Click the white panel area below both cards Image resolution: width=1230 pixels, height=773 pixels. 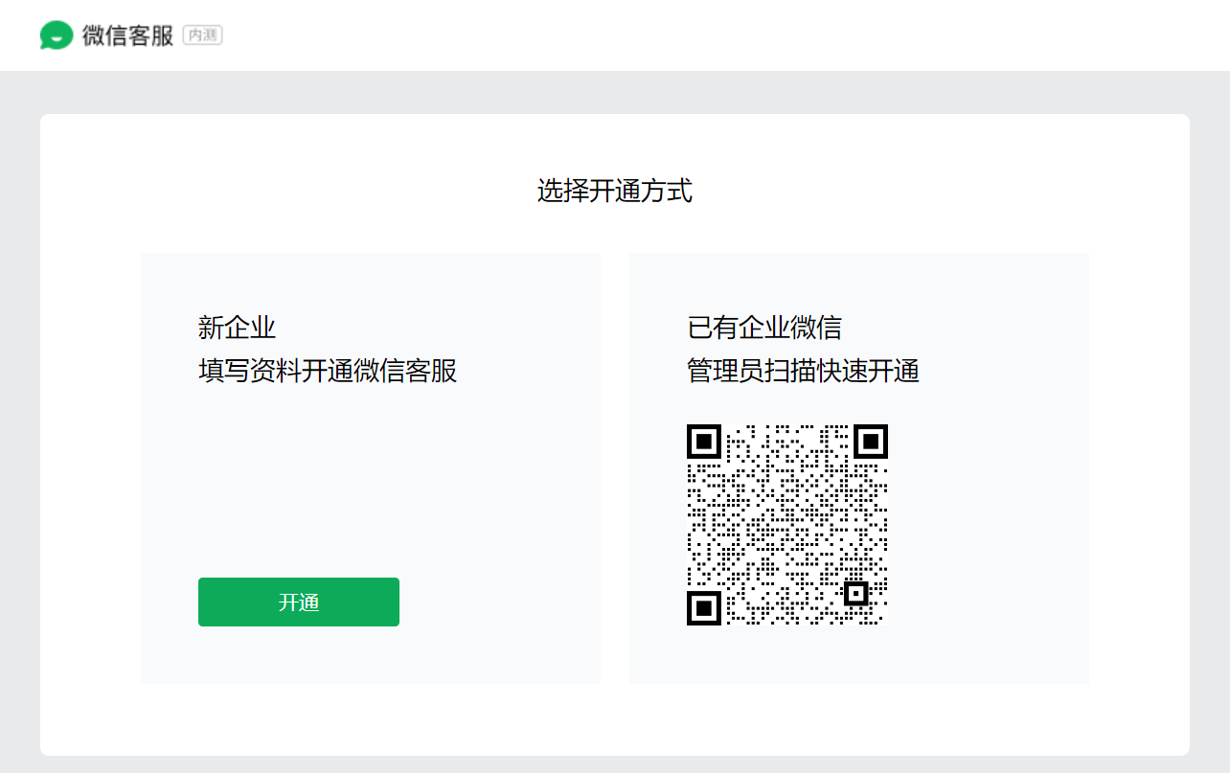coord(614,720)
